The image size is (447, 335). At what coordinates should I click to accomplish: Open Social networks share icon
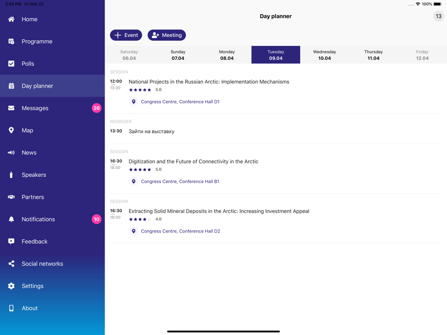point(11,264)
